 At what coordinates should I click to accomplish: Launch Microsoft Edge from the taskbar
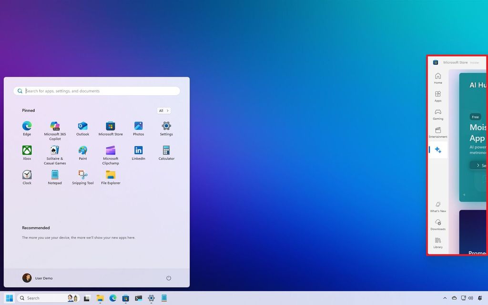coord(112,298)
